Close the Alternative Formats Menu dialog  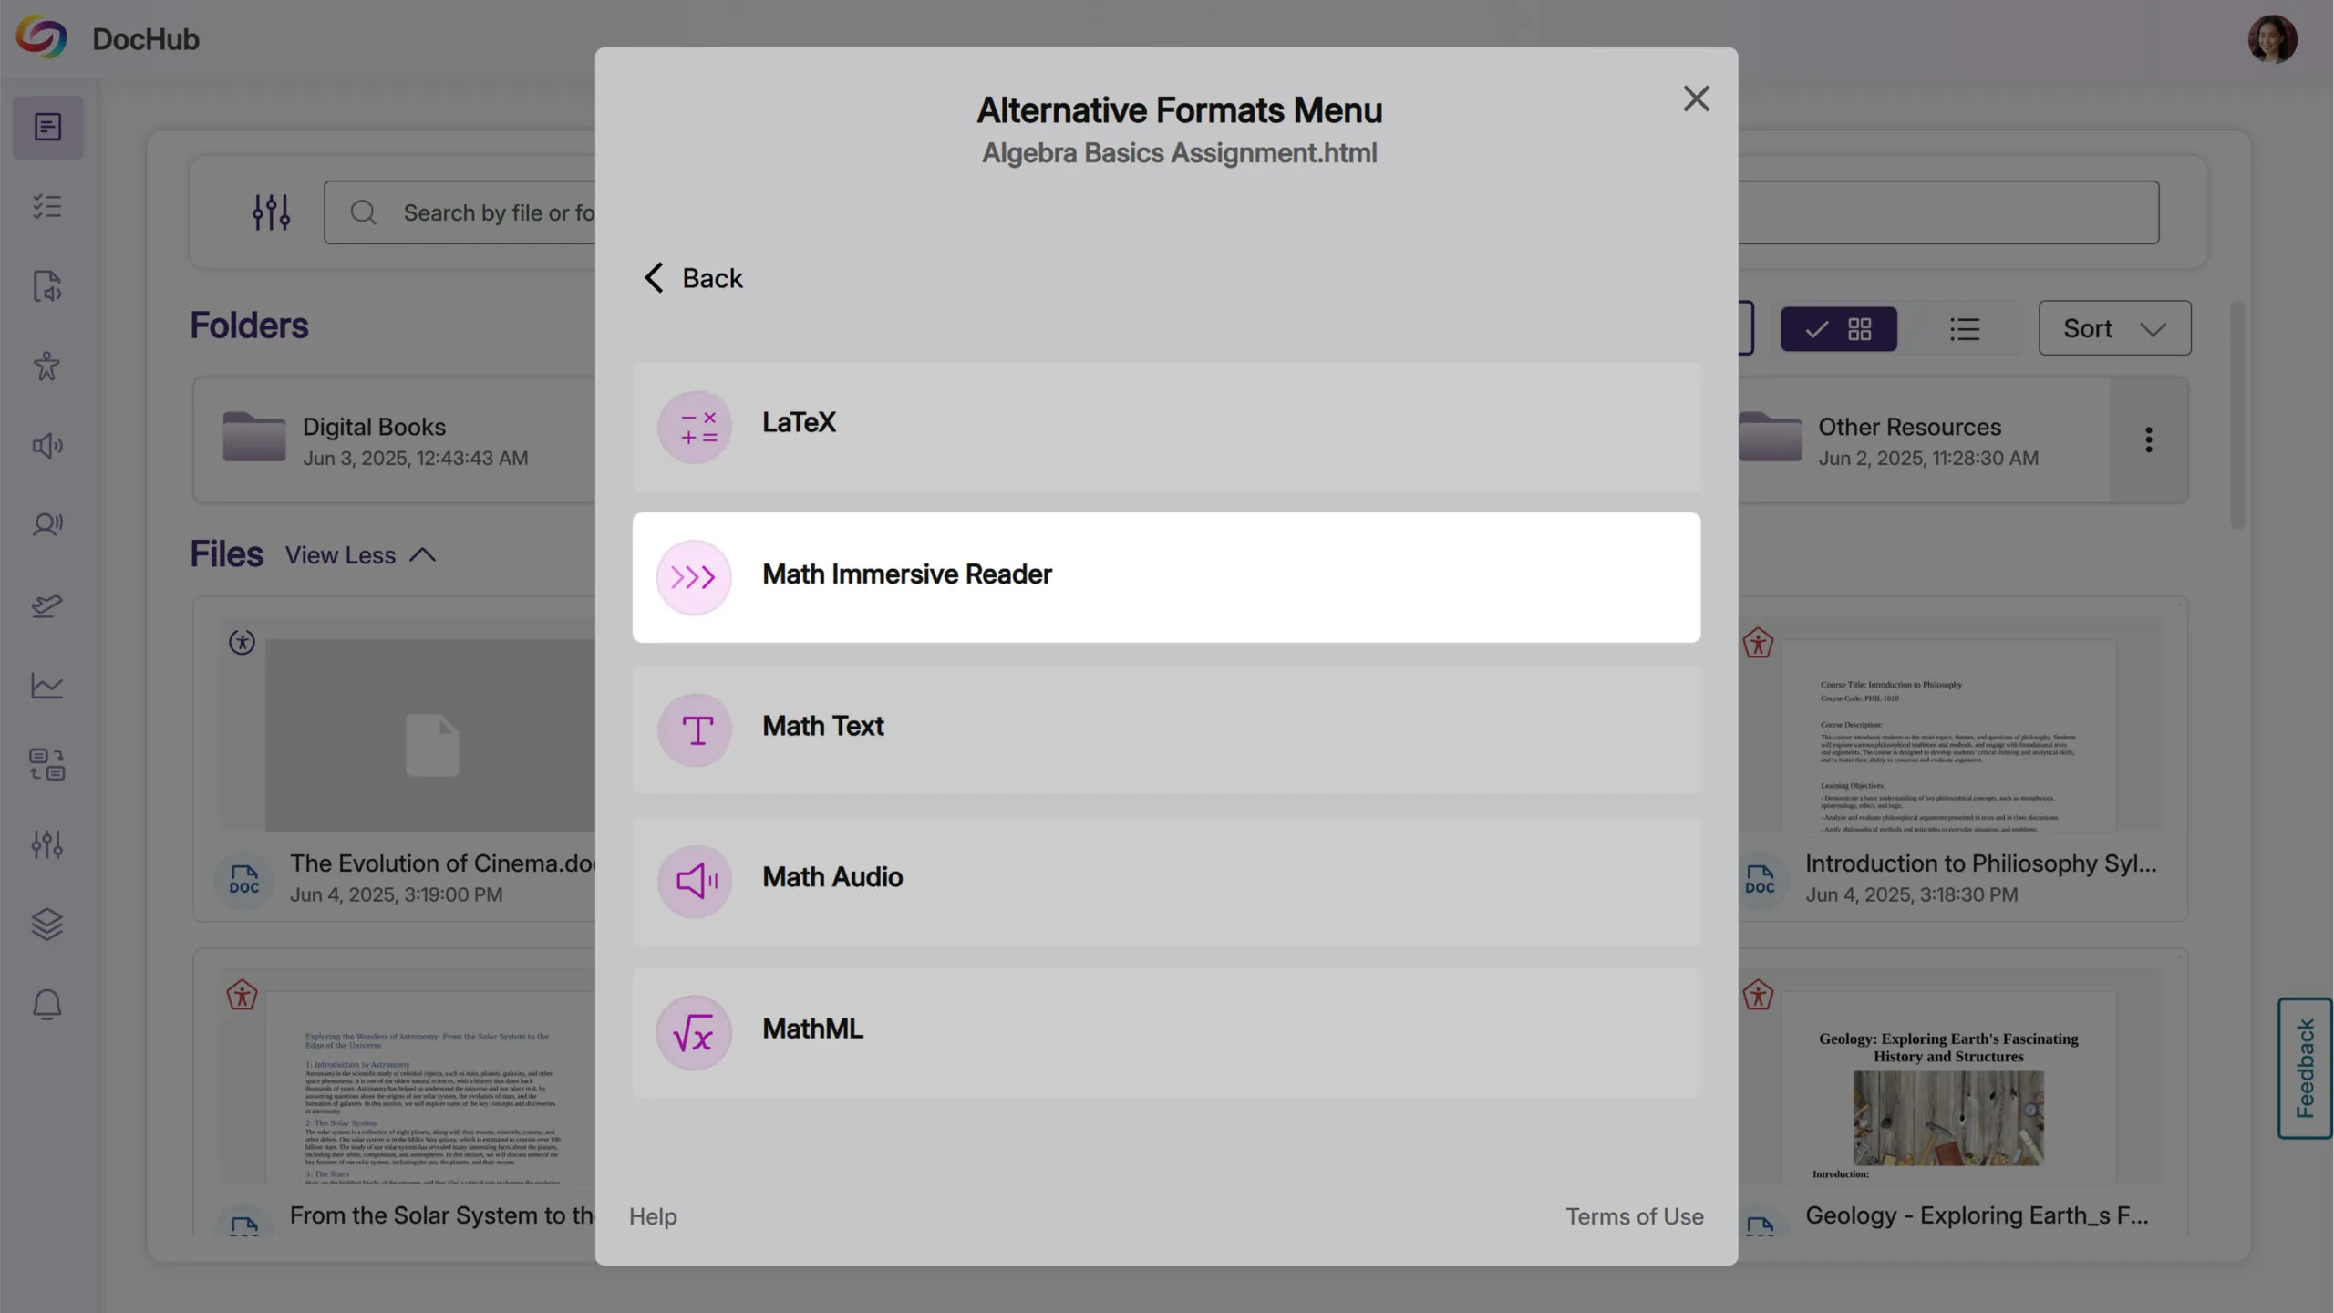coord(1696,98)
